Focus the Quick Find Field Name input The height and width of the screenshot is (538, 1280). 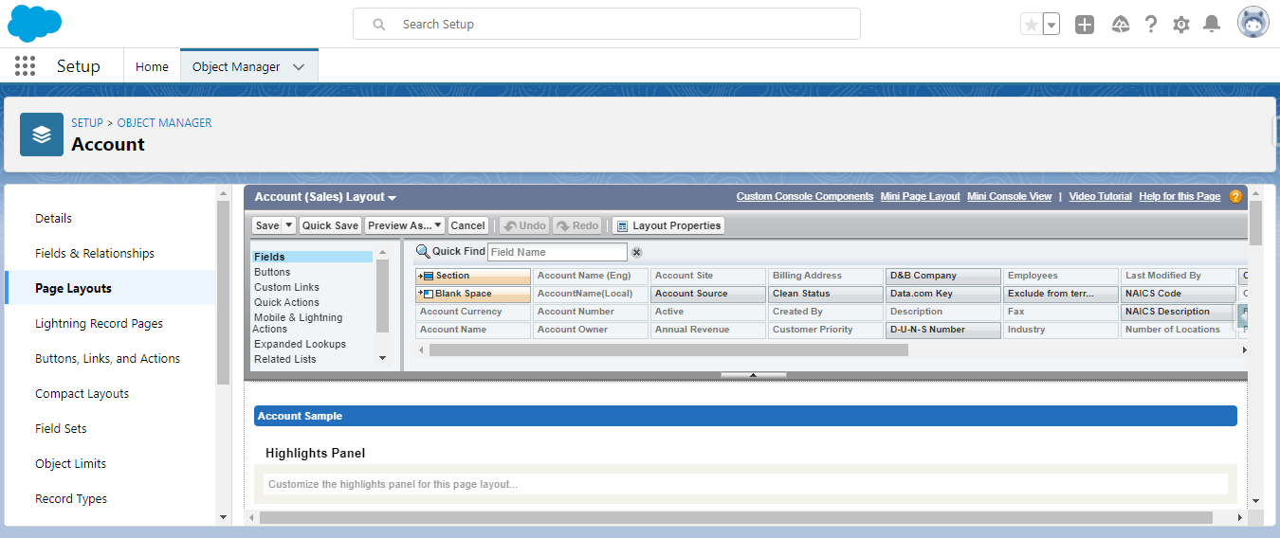[x=558, y=252]
